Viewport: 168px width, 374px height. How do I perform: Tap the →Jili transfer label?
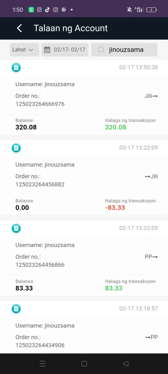(x=151, y=176)
